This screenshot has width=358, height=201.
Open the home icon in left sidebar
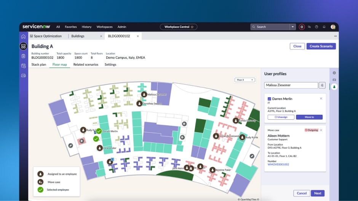pos(23,36)
